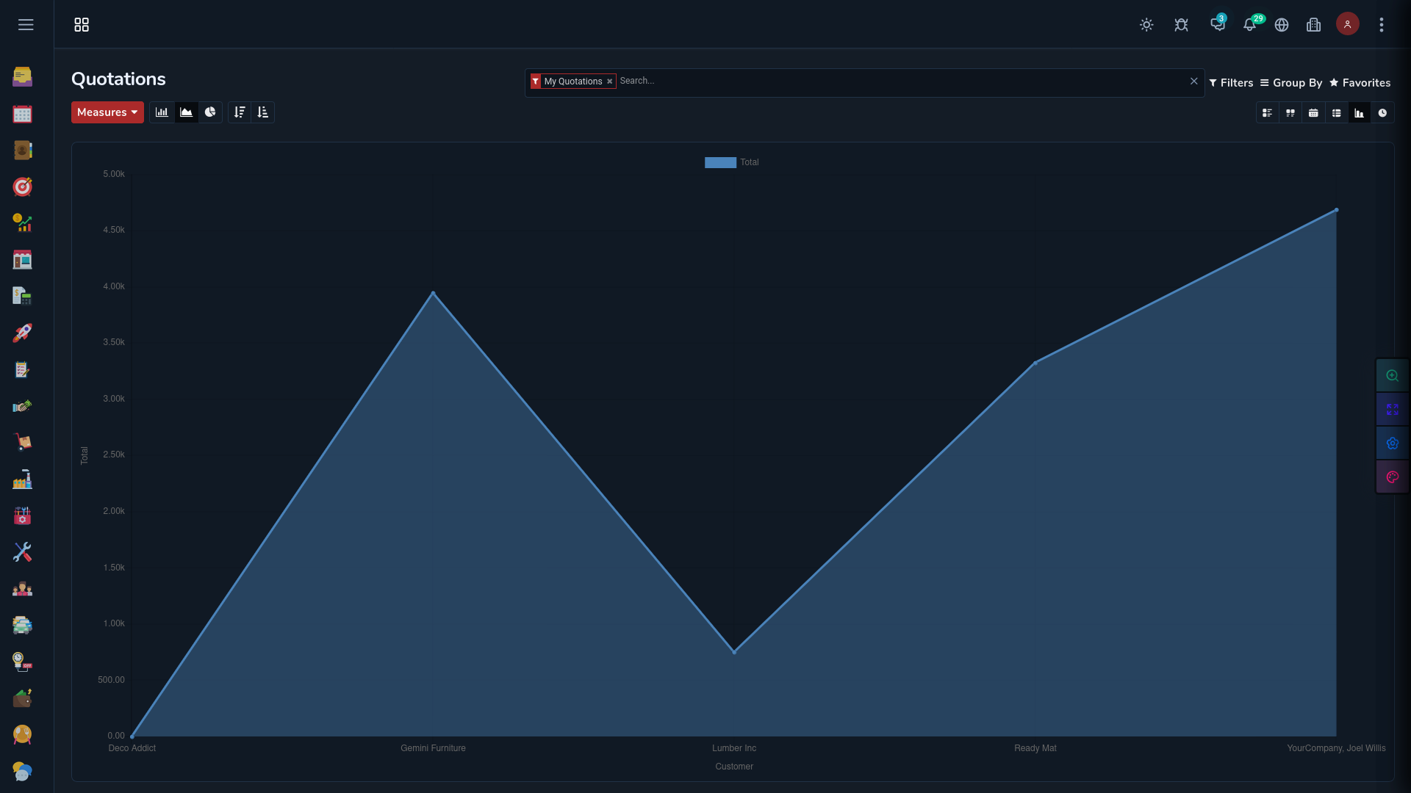Switch to bar chart mode
Screen dimensions: 1411x793
click(x=162, y=112)
